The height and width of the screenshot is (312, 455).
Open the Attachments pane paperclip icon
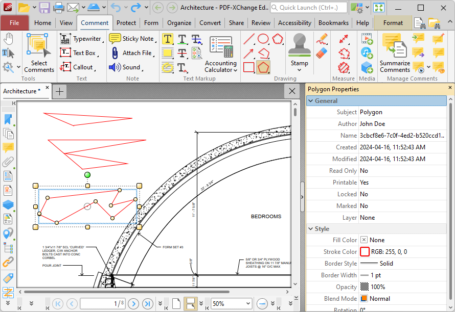coord(8,162)
